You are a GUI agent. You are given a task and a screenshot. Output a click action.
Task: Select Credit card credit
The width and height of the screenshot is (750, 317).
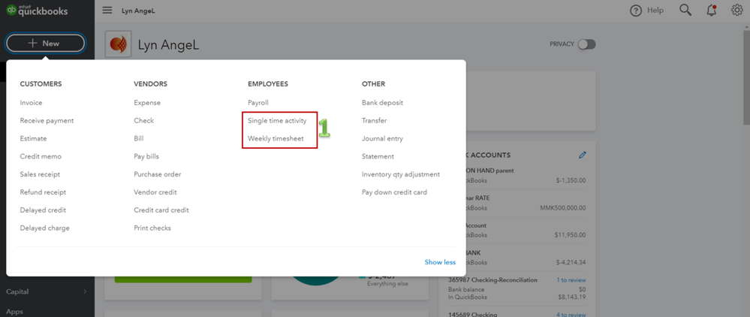[x=161, y=210]
